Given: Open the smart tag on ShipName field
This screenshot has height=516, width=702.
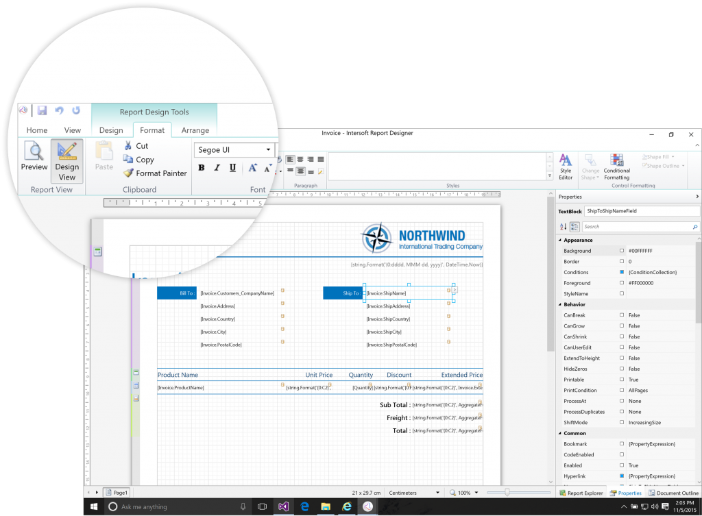Looking at the screenshot, I should (455, 290).
